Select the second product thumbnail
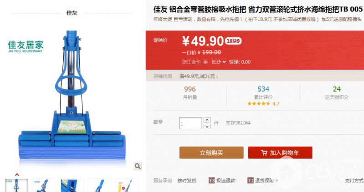 [44, 185]
